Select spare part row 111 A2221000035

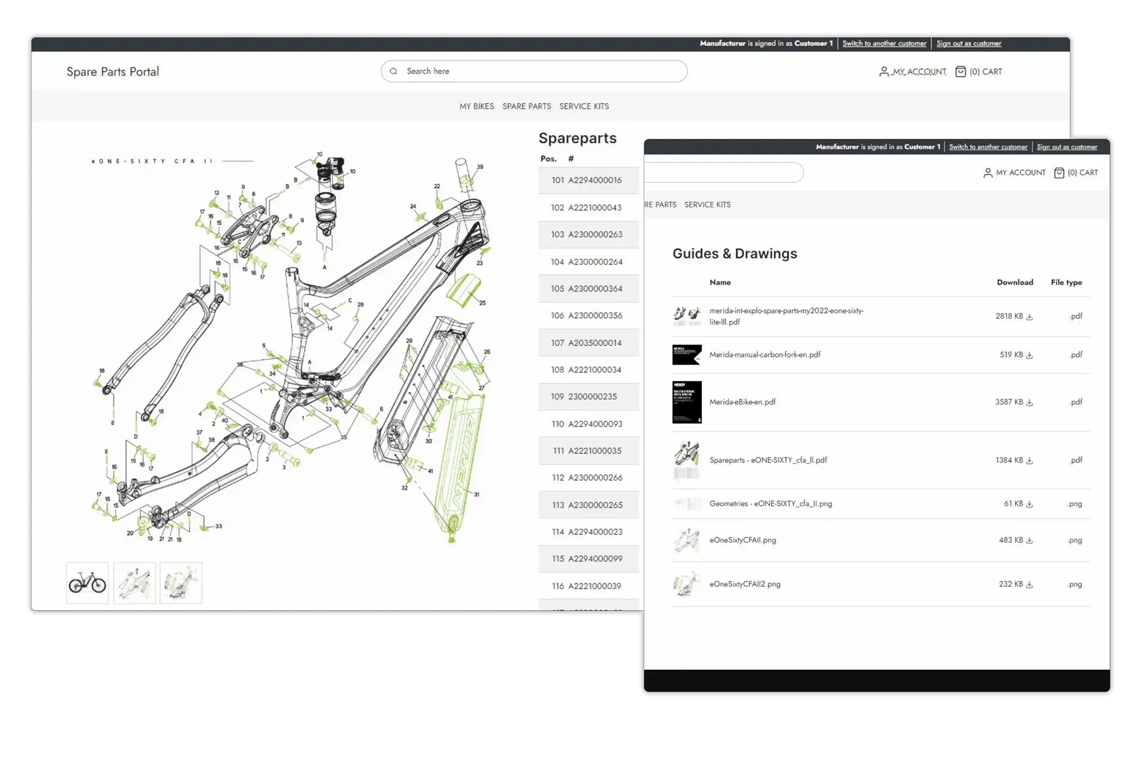tap(588, 451)
